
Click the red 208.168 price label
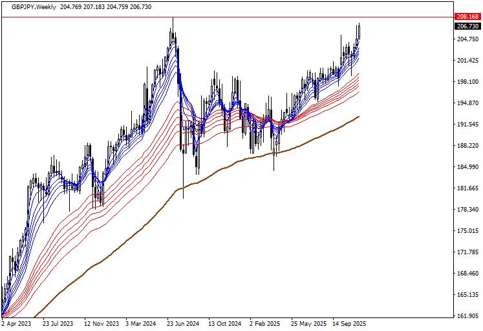tap(467, 17)
